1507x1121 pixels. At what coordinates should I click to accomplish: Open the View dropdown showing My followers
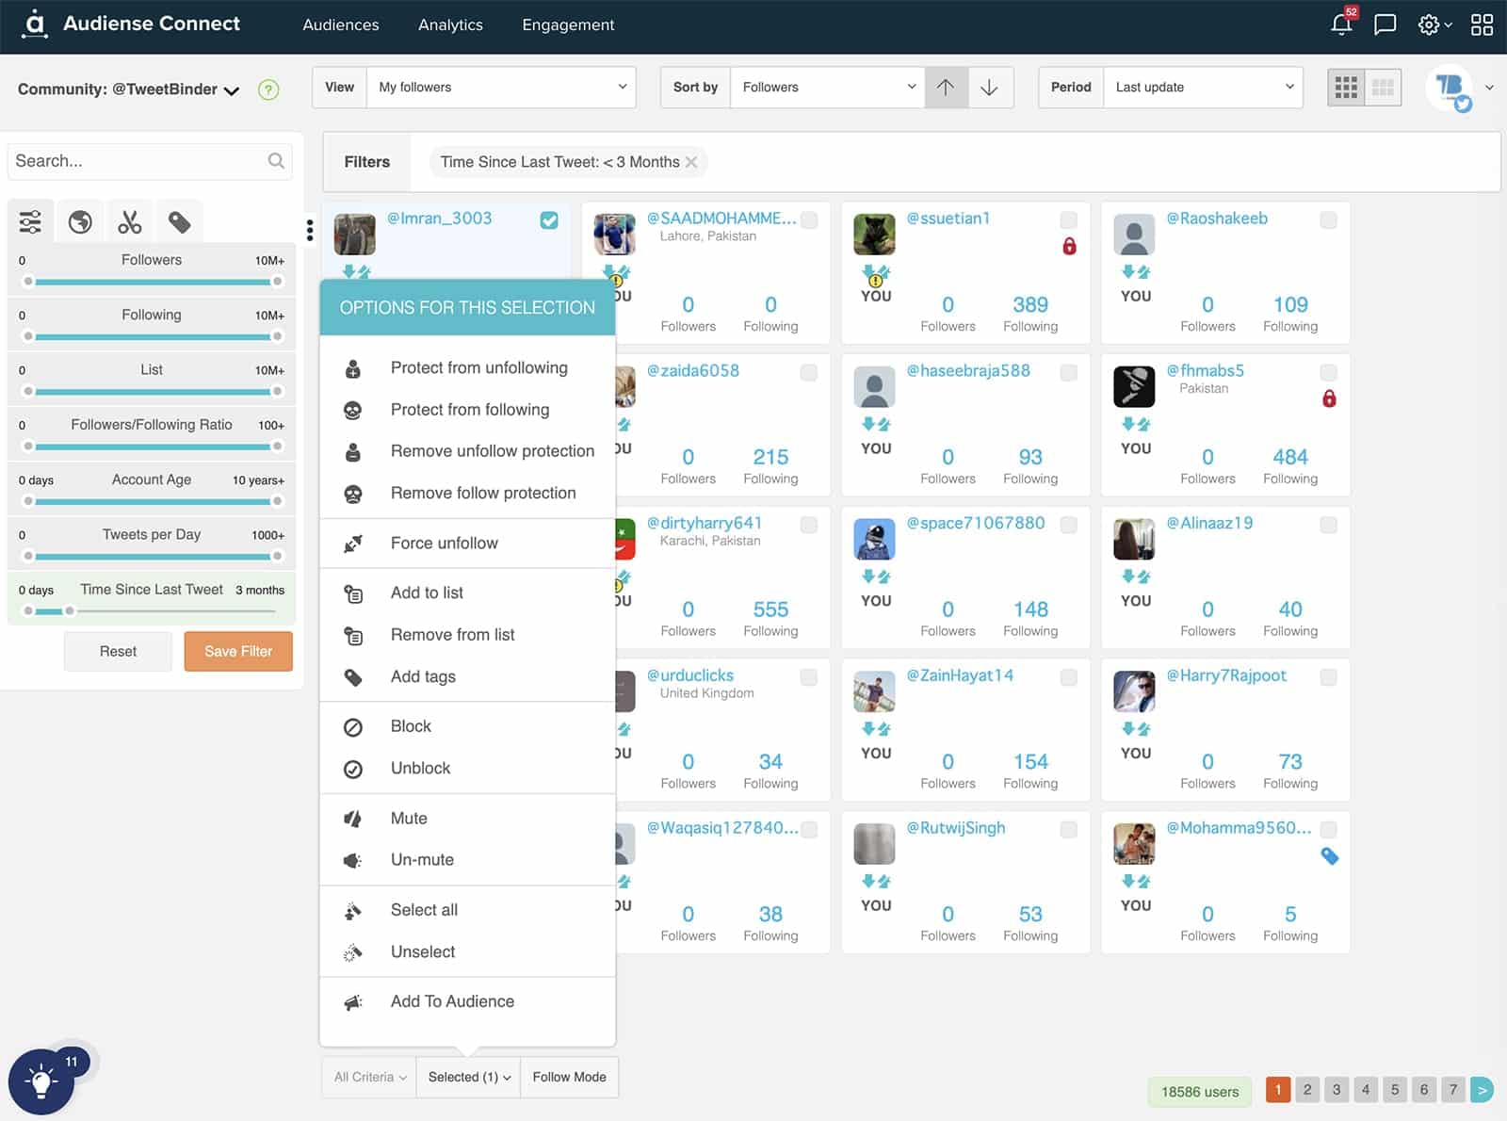(x=501, y=87)
